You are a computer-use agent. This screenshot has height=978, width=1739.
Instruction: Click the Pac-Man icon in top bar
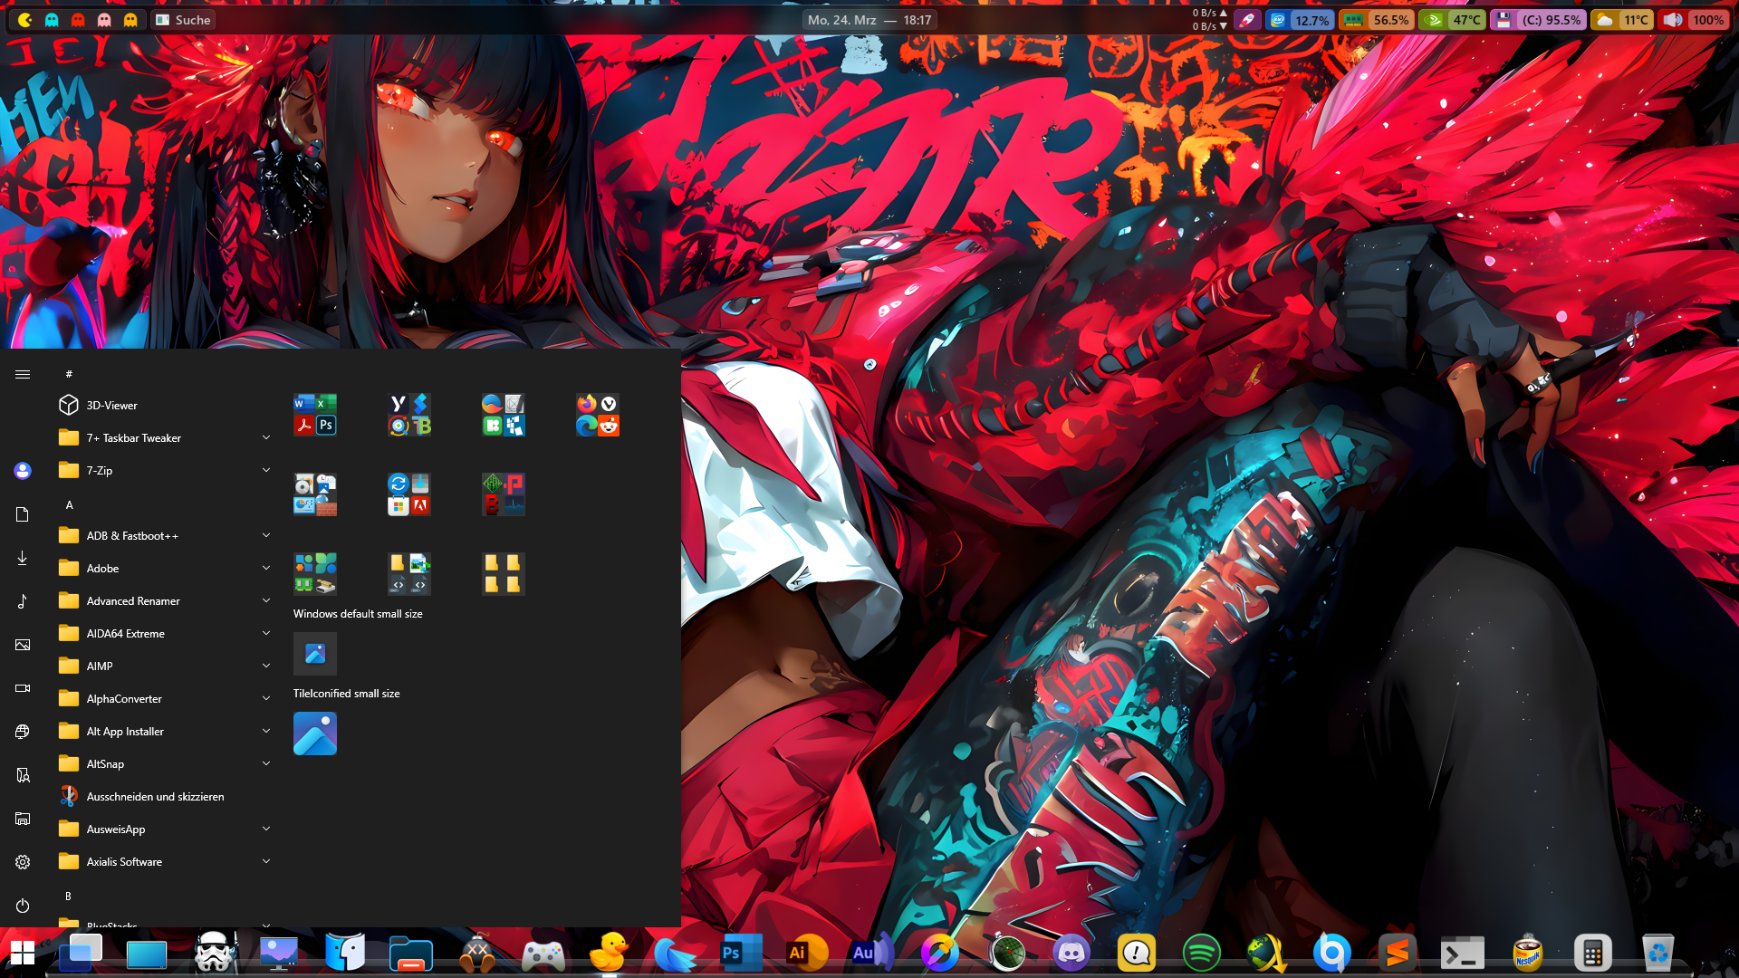25,20
